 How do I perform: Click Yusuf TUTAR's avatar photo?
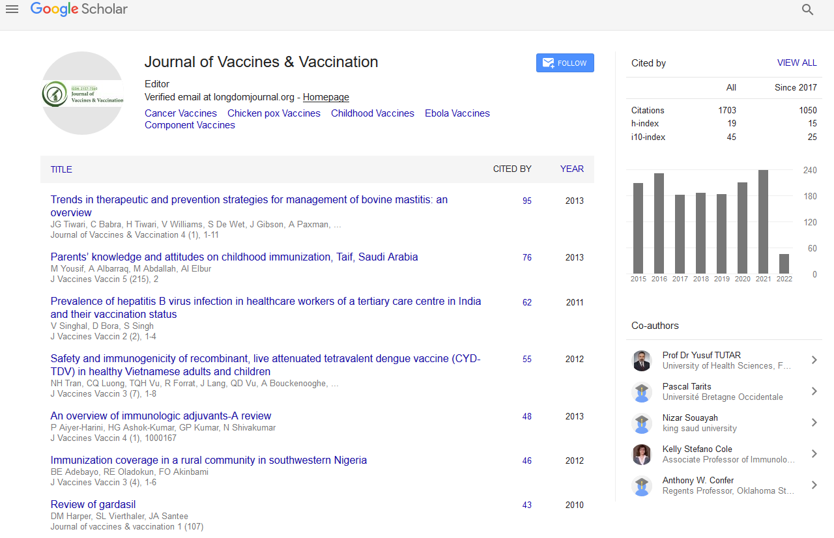coord(642,361)
